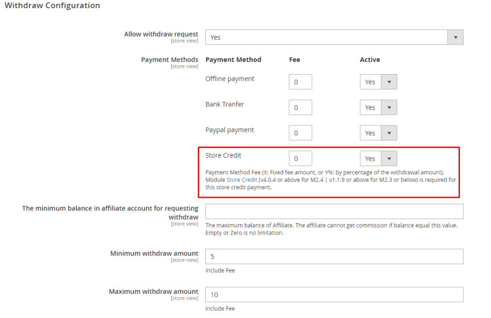The height and width of the screenshot is (318, 491).
Task: Click the Allow withdraw request label
Action: coord(161,34)
